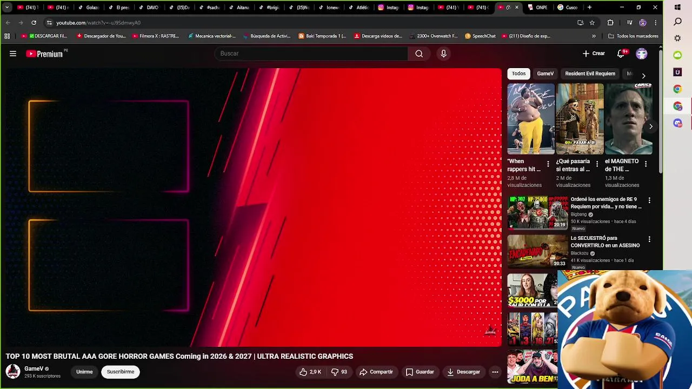692x389 pixels.
Task: Open the tab search dropdown
Action: click(6, 8)
